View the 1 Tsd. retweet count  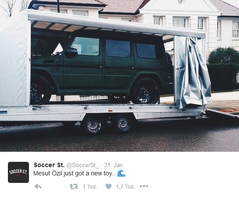[90, 186]
